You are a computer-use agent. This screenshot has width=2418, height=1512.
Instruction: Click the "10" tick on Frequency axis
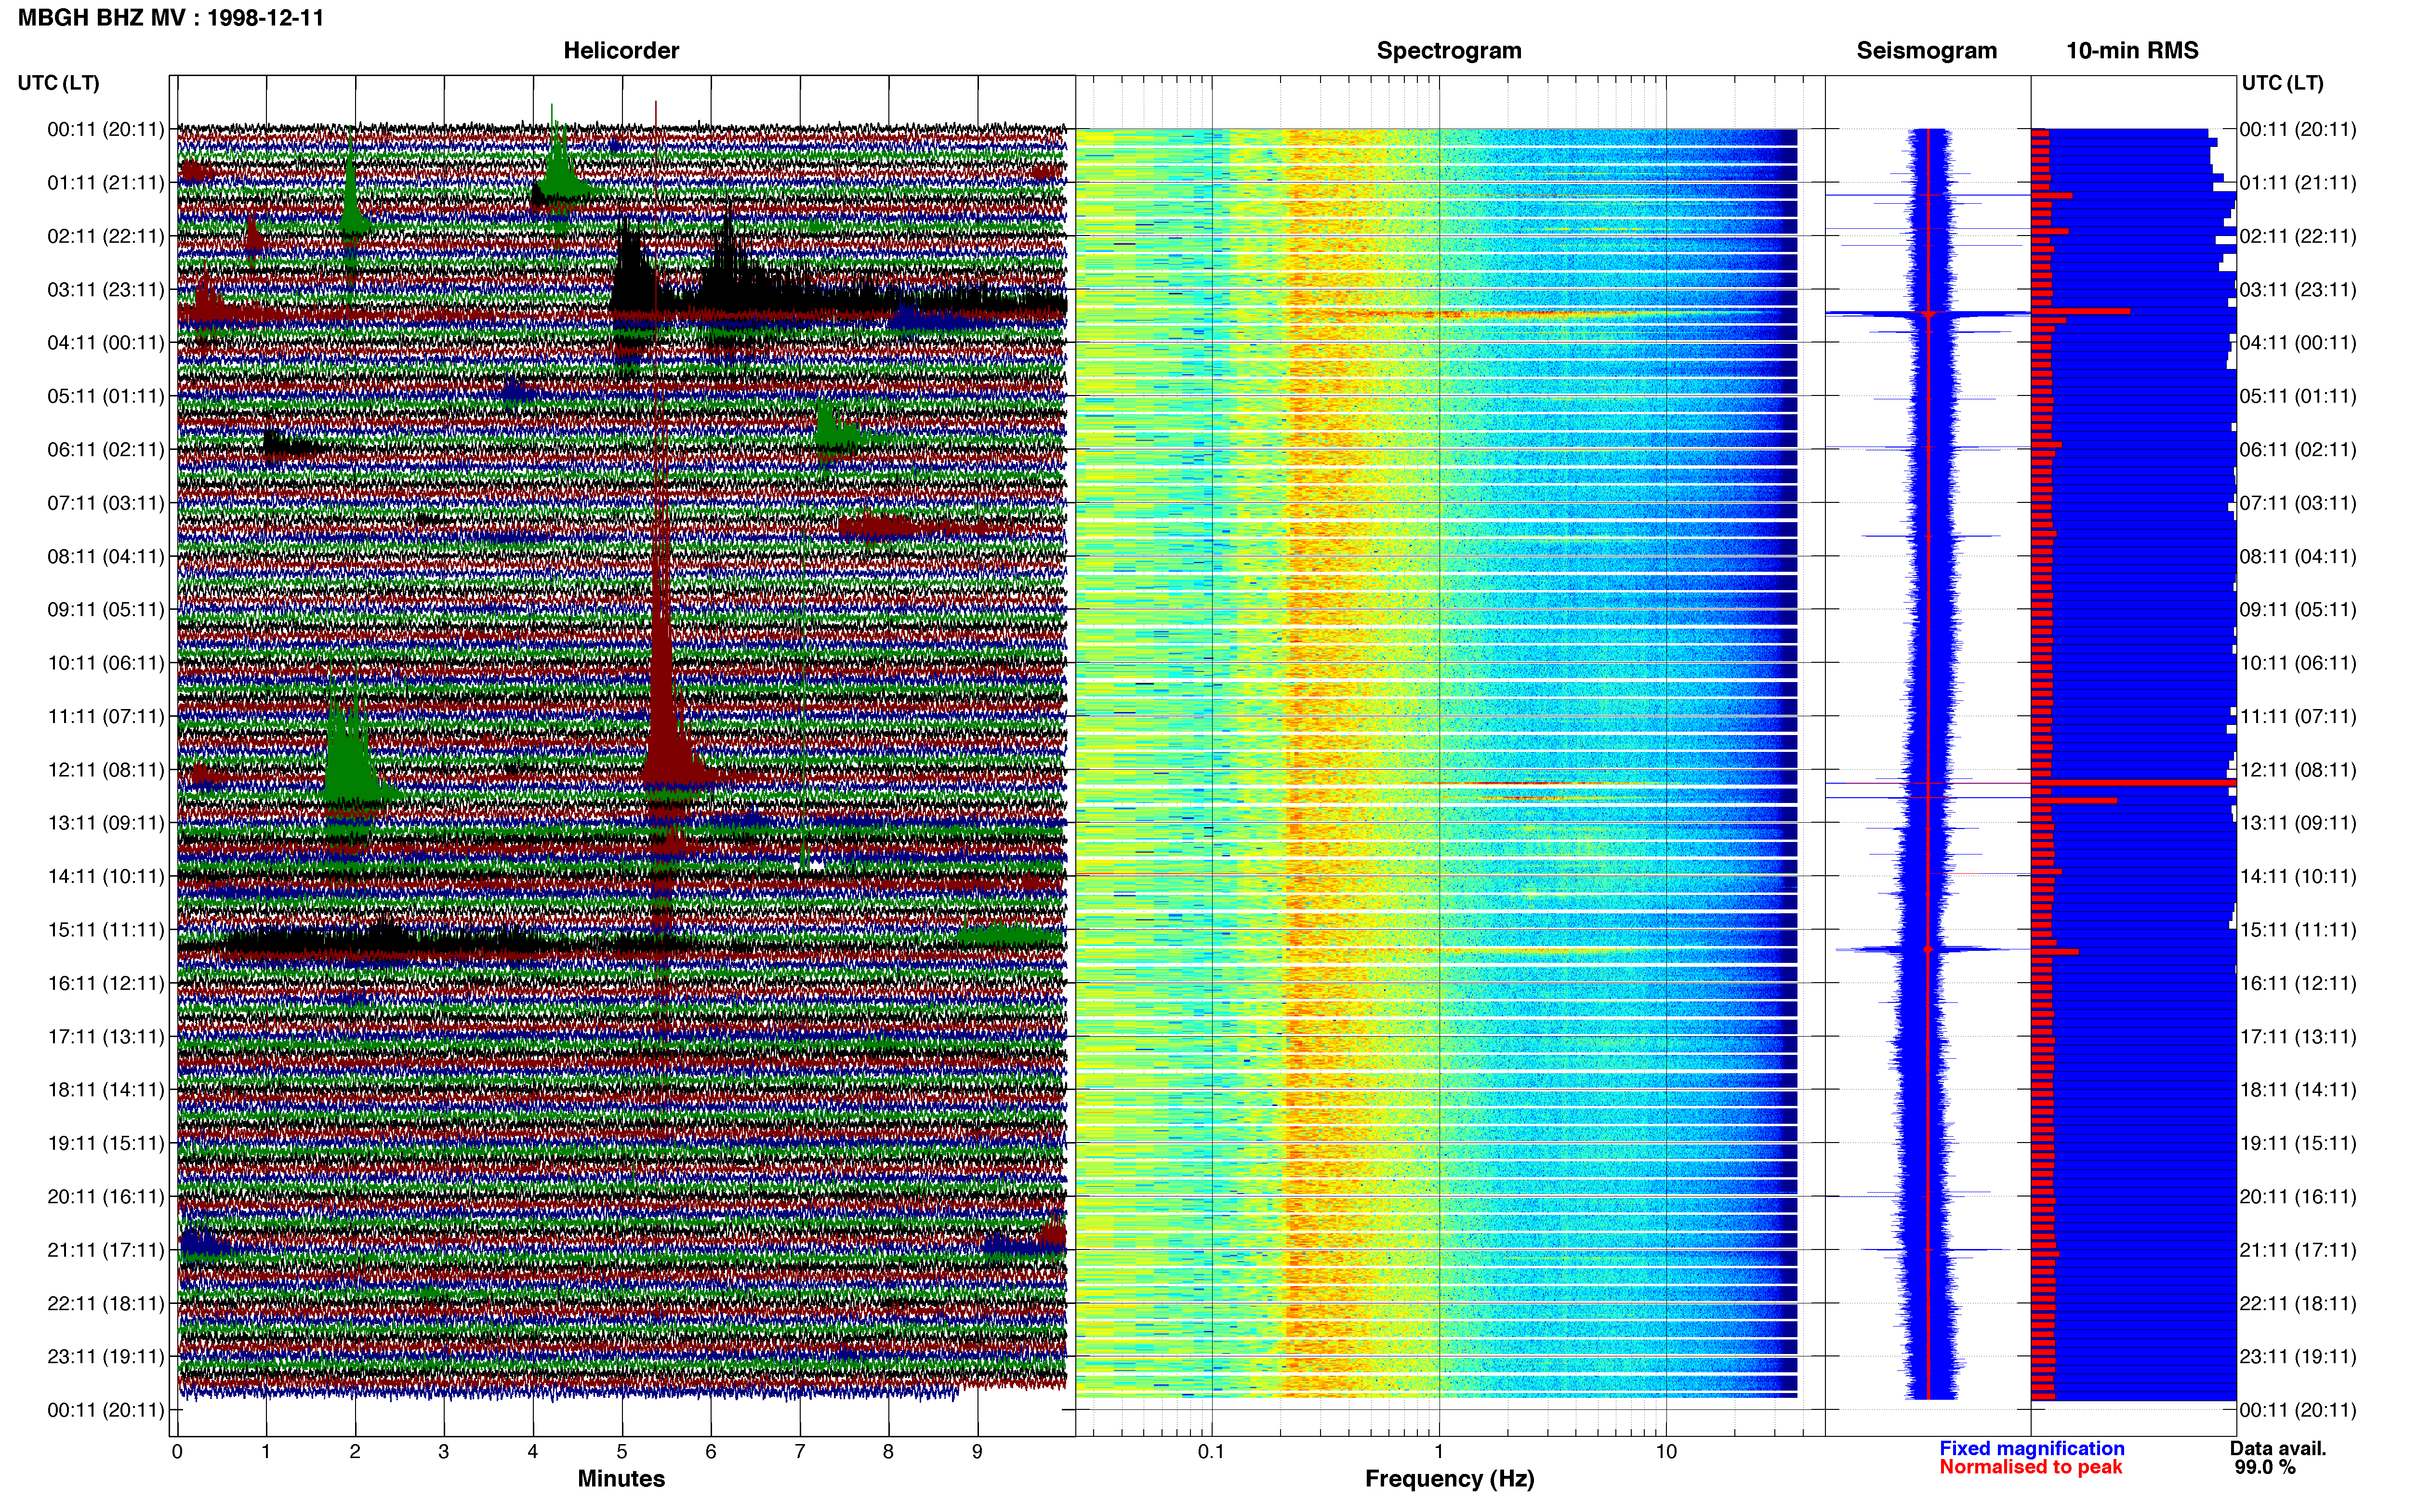pyautogui.click(x=1666, y=1452)
